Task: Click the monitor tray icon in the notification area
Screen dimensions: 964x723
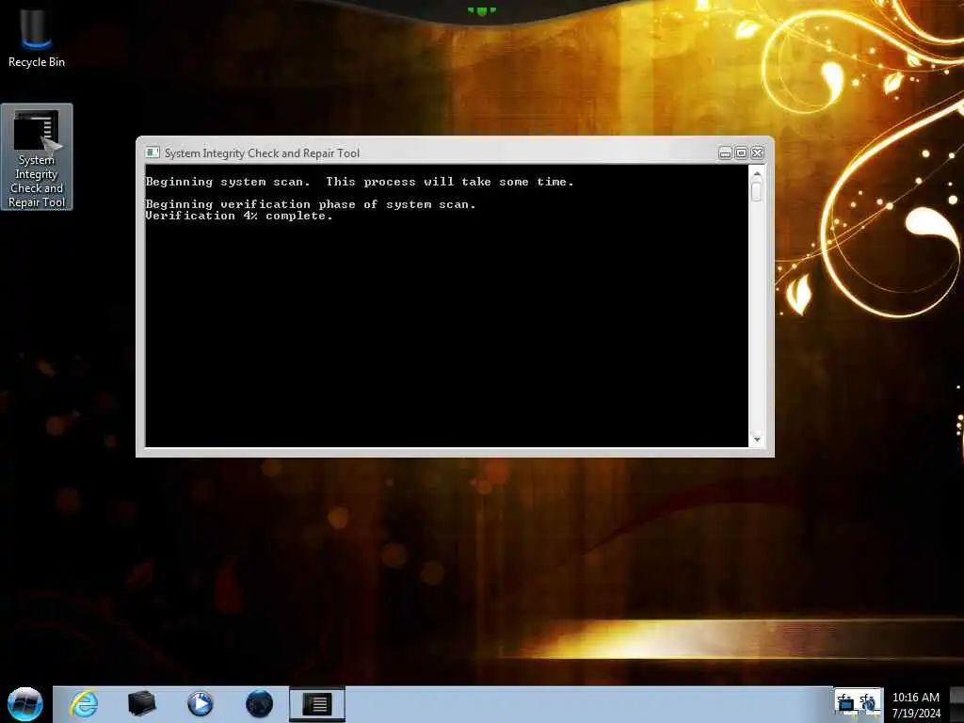Action: [846, 703]
